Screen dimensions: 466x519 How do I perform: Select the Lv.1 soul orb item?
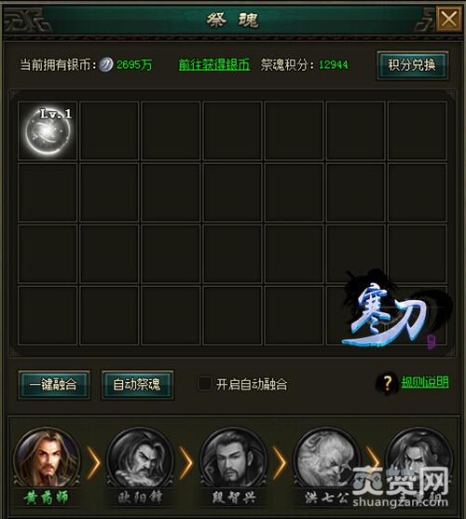coord(48,131)
